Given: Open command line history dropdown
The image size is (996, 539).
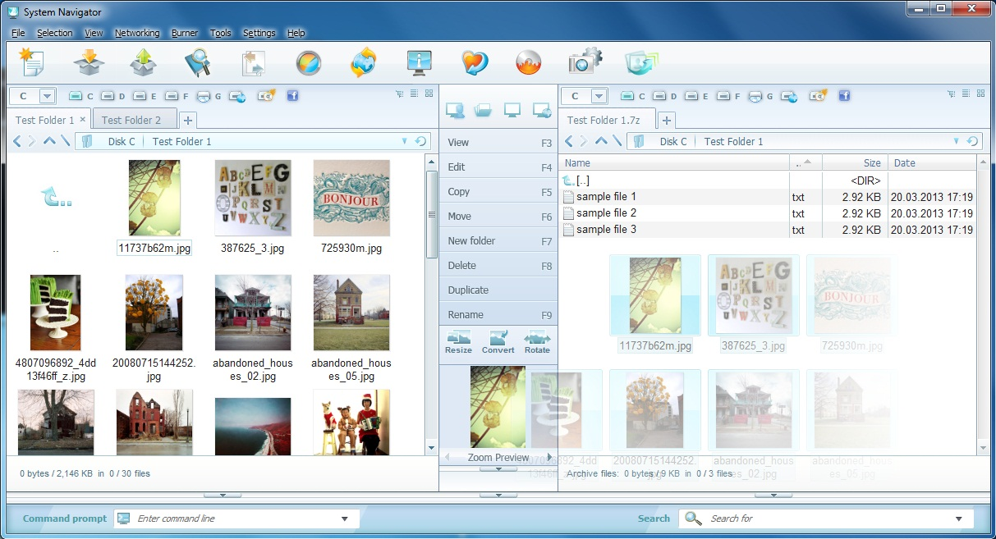Looking at the screenshot, I should click(x=345, y=518).
